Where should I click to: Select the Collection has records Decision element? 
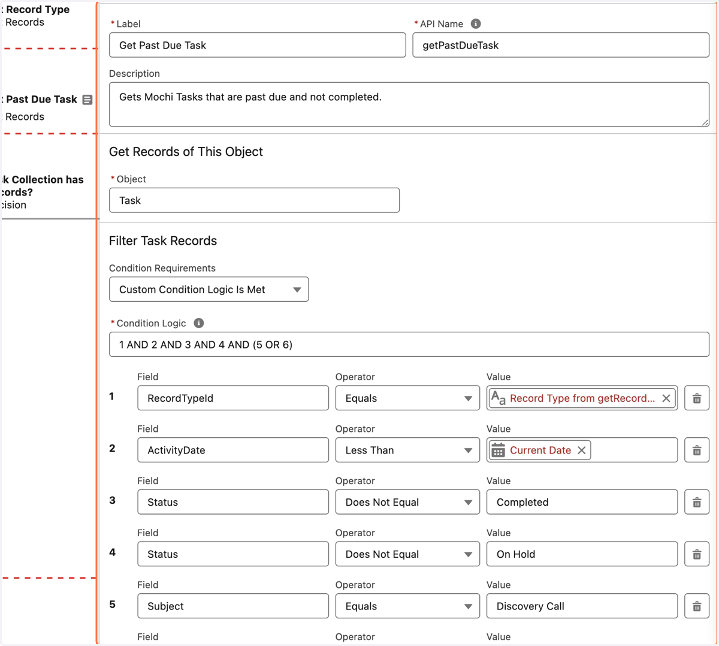coord(42,192)
